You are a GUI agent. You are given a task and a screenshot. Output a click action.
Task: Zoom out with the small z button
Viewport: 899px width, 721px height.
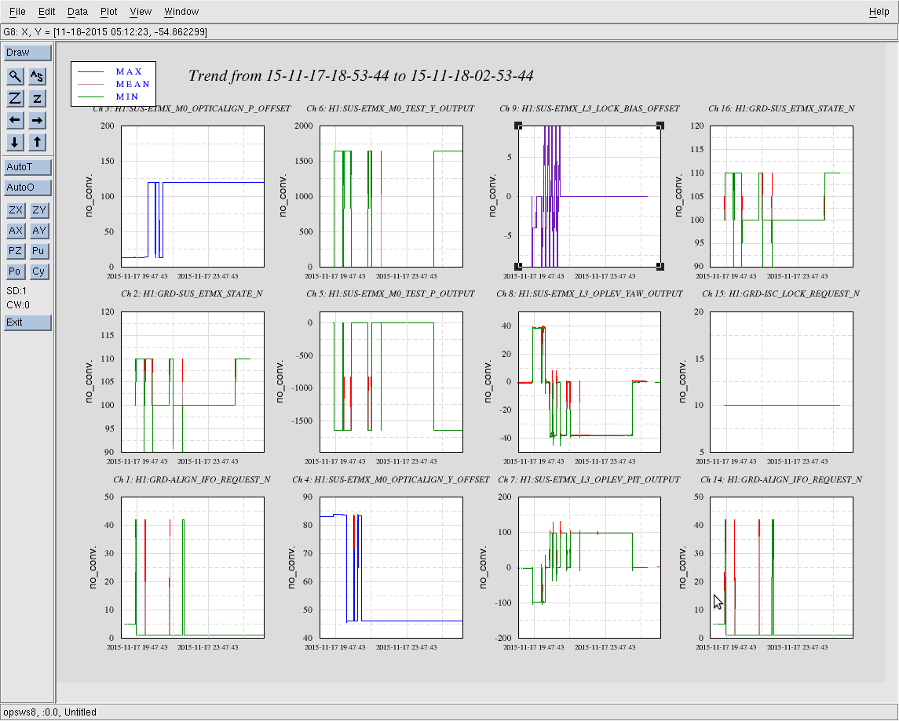coord(37,98)
